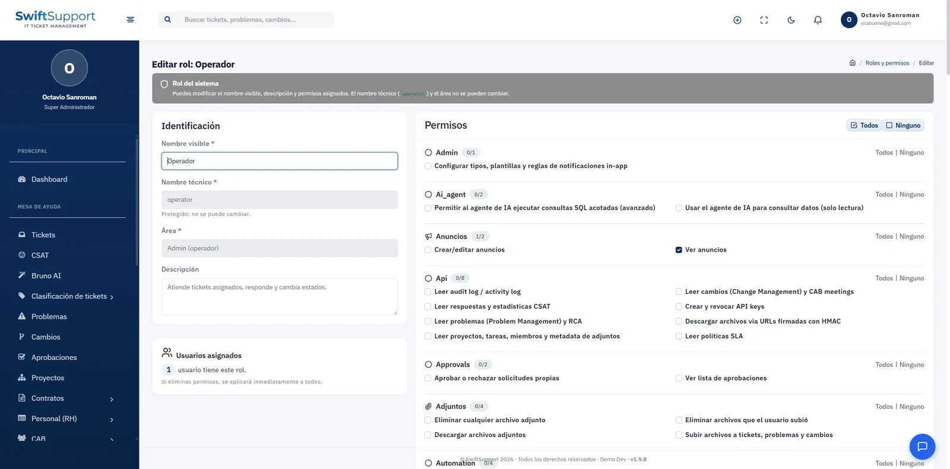Open the Octavio Sanroman user menu
Screen dimensions: 950x469
tap(880, 20)
